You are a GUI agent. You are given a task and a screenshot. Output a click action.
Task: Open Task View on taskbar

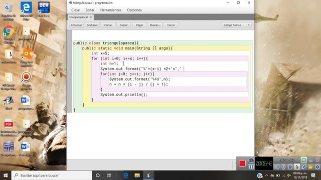[109, 175]
